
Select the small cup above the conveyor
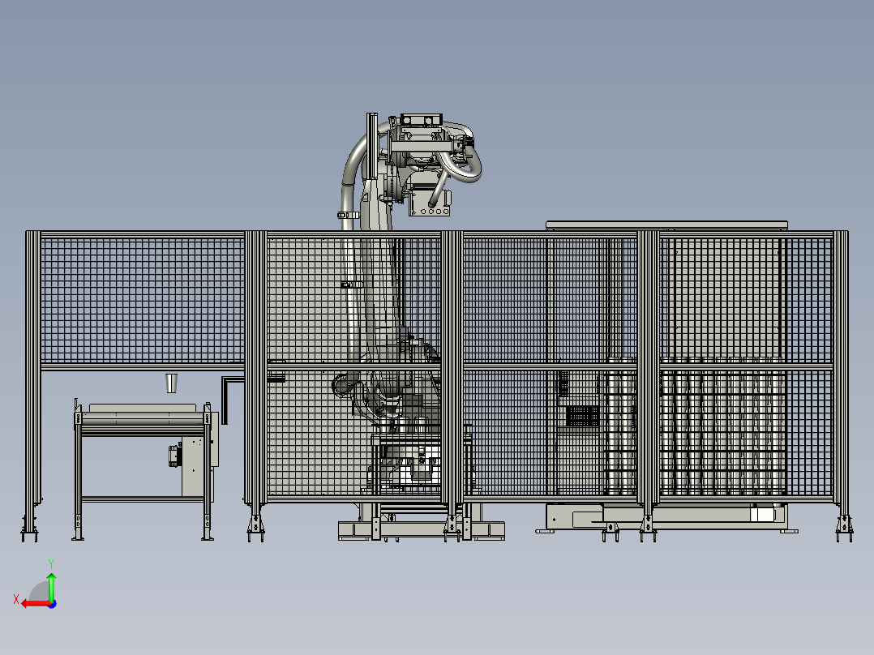[172, 383]
